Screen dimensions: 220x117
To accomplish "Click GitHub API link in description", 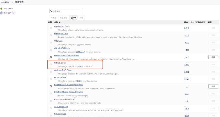I will tap(81, 52).
